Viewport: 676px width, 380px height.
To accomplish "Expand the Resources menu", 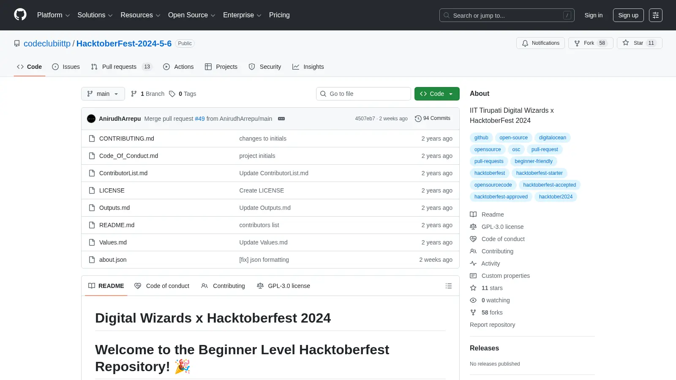I will click(140, 15).
